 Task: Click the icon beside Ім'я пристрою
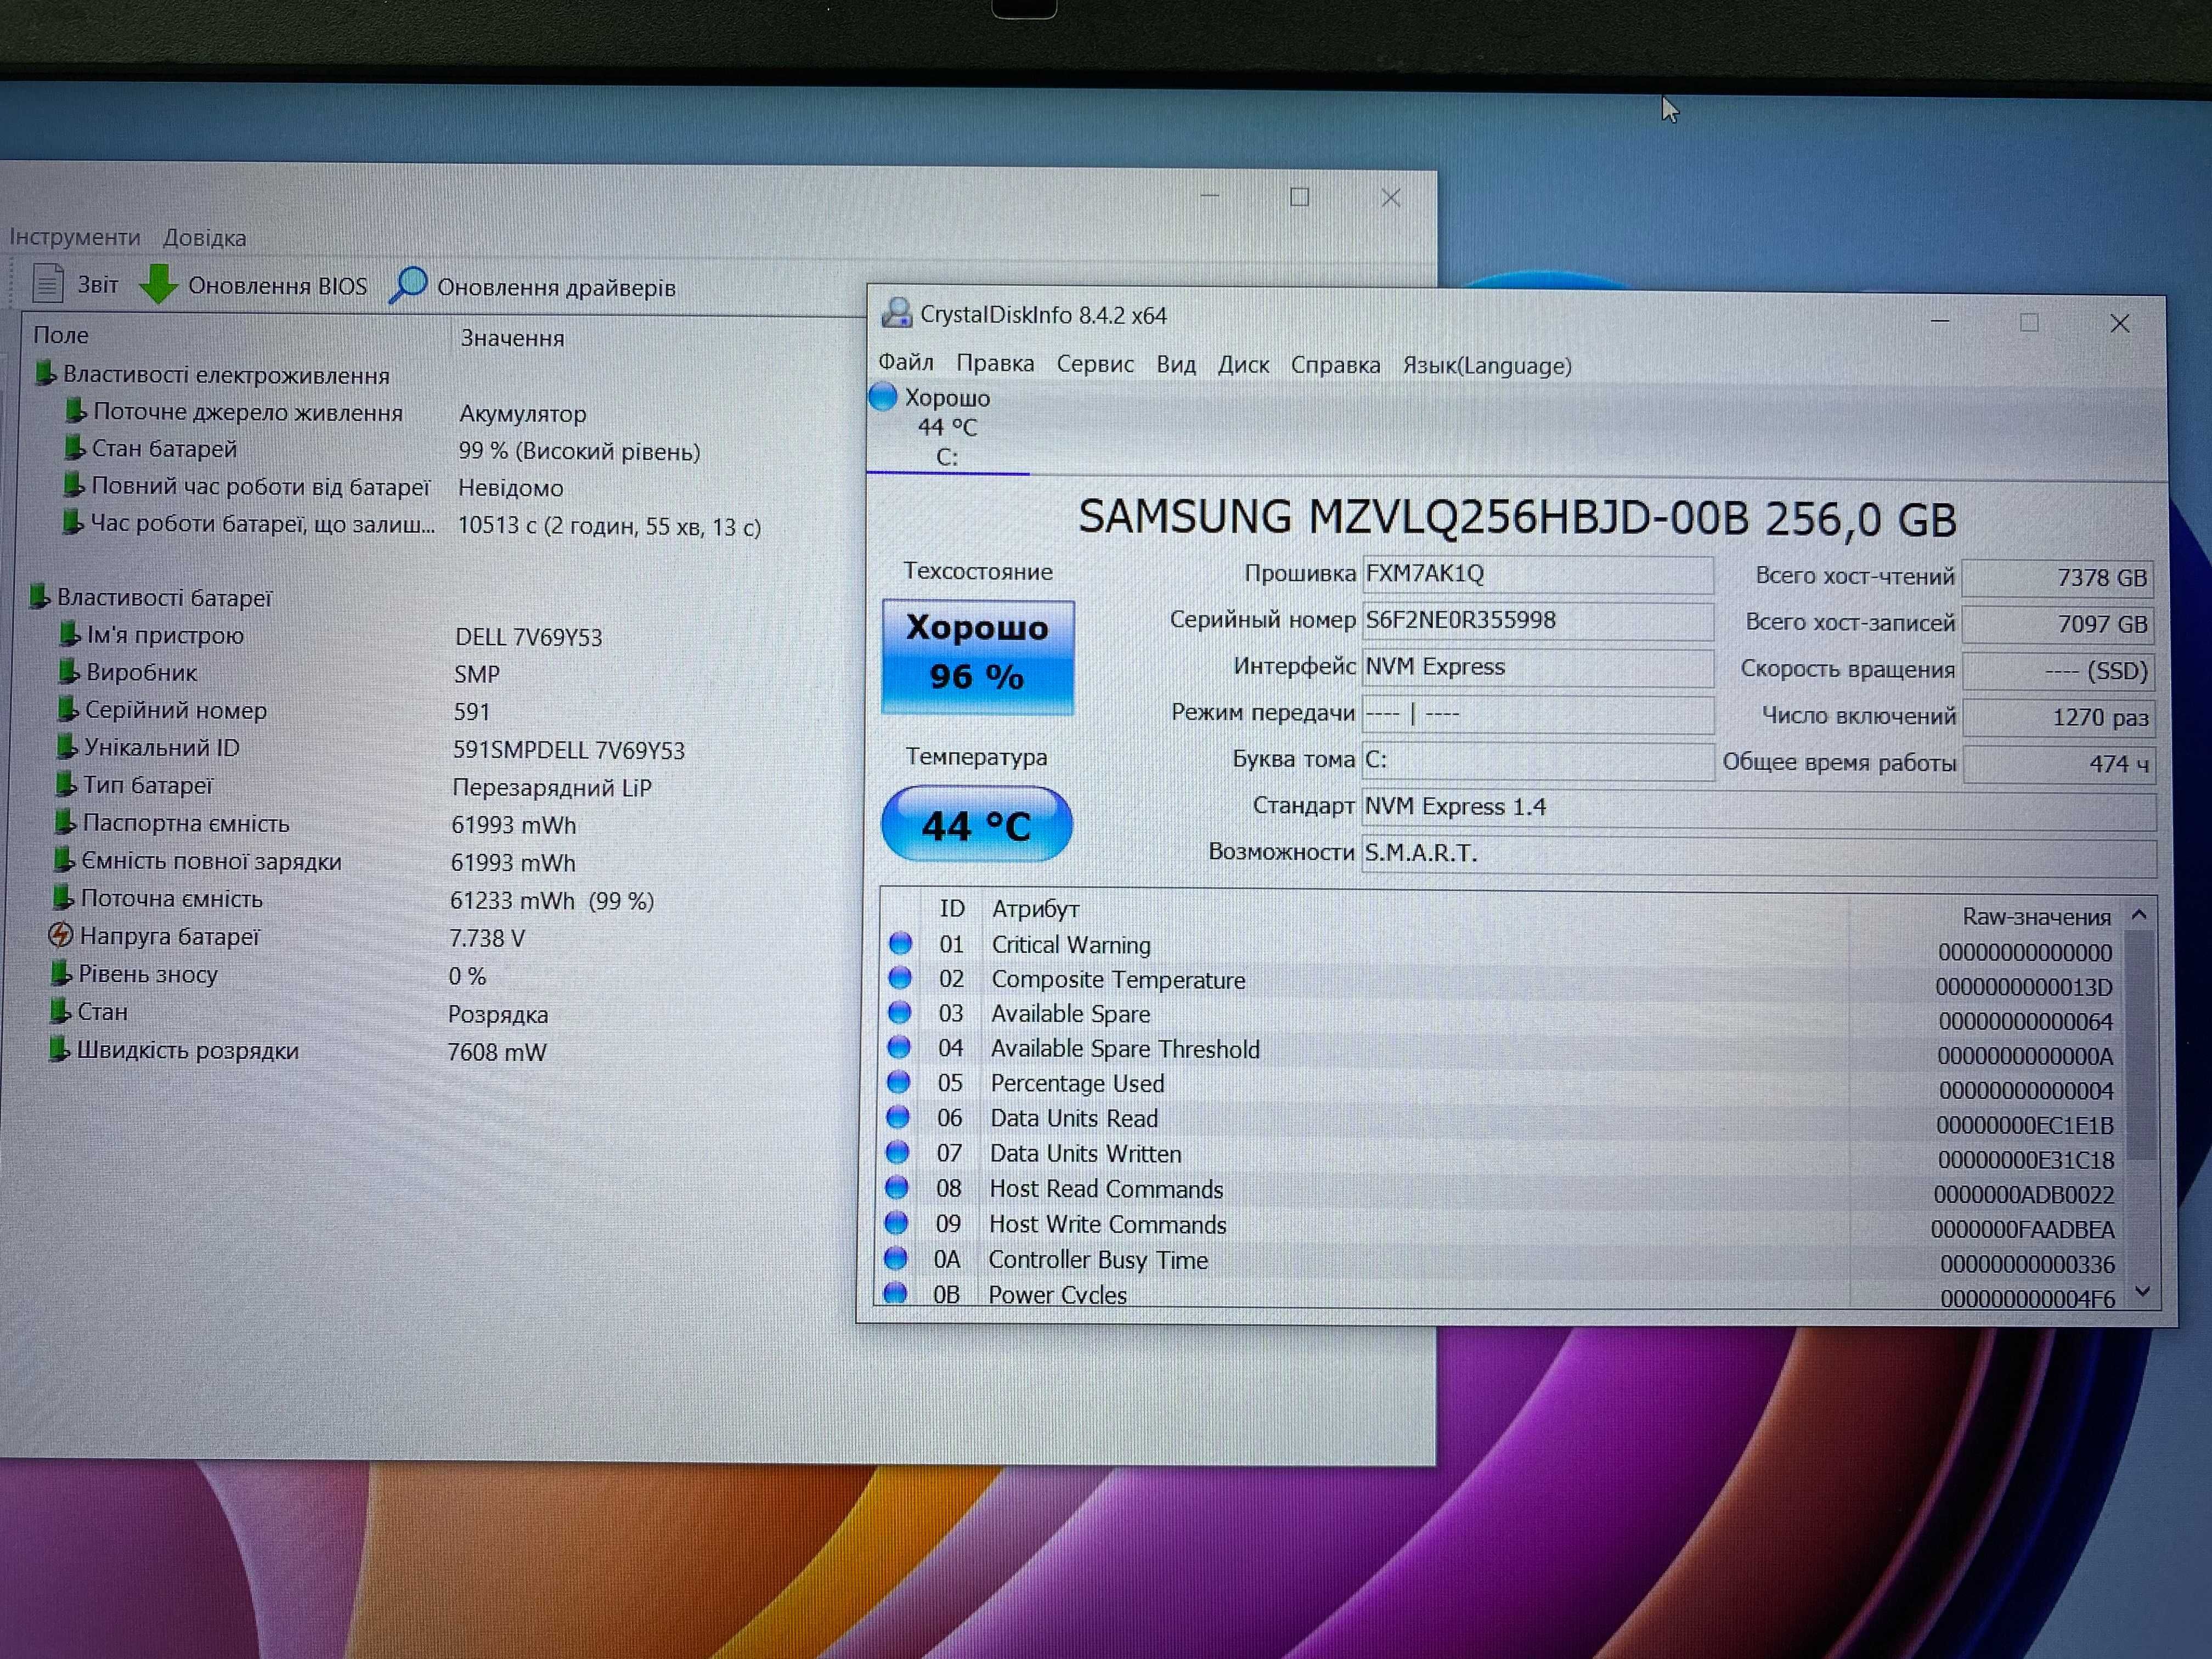[x=69, y=633]
